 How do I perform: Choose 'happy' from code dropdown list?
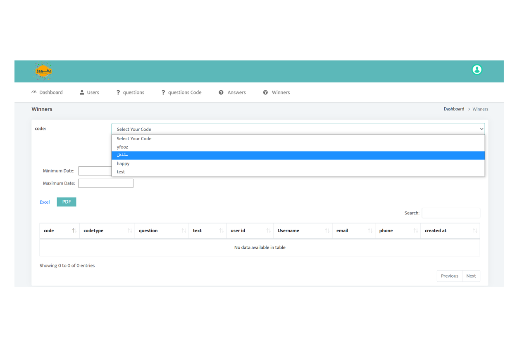[123, 163]
